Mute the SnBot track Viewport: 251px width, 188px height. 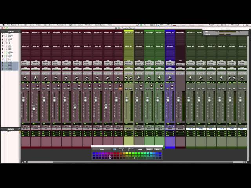pyautogui.click(x=38, y=89)
